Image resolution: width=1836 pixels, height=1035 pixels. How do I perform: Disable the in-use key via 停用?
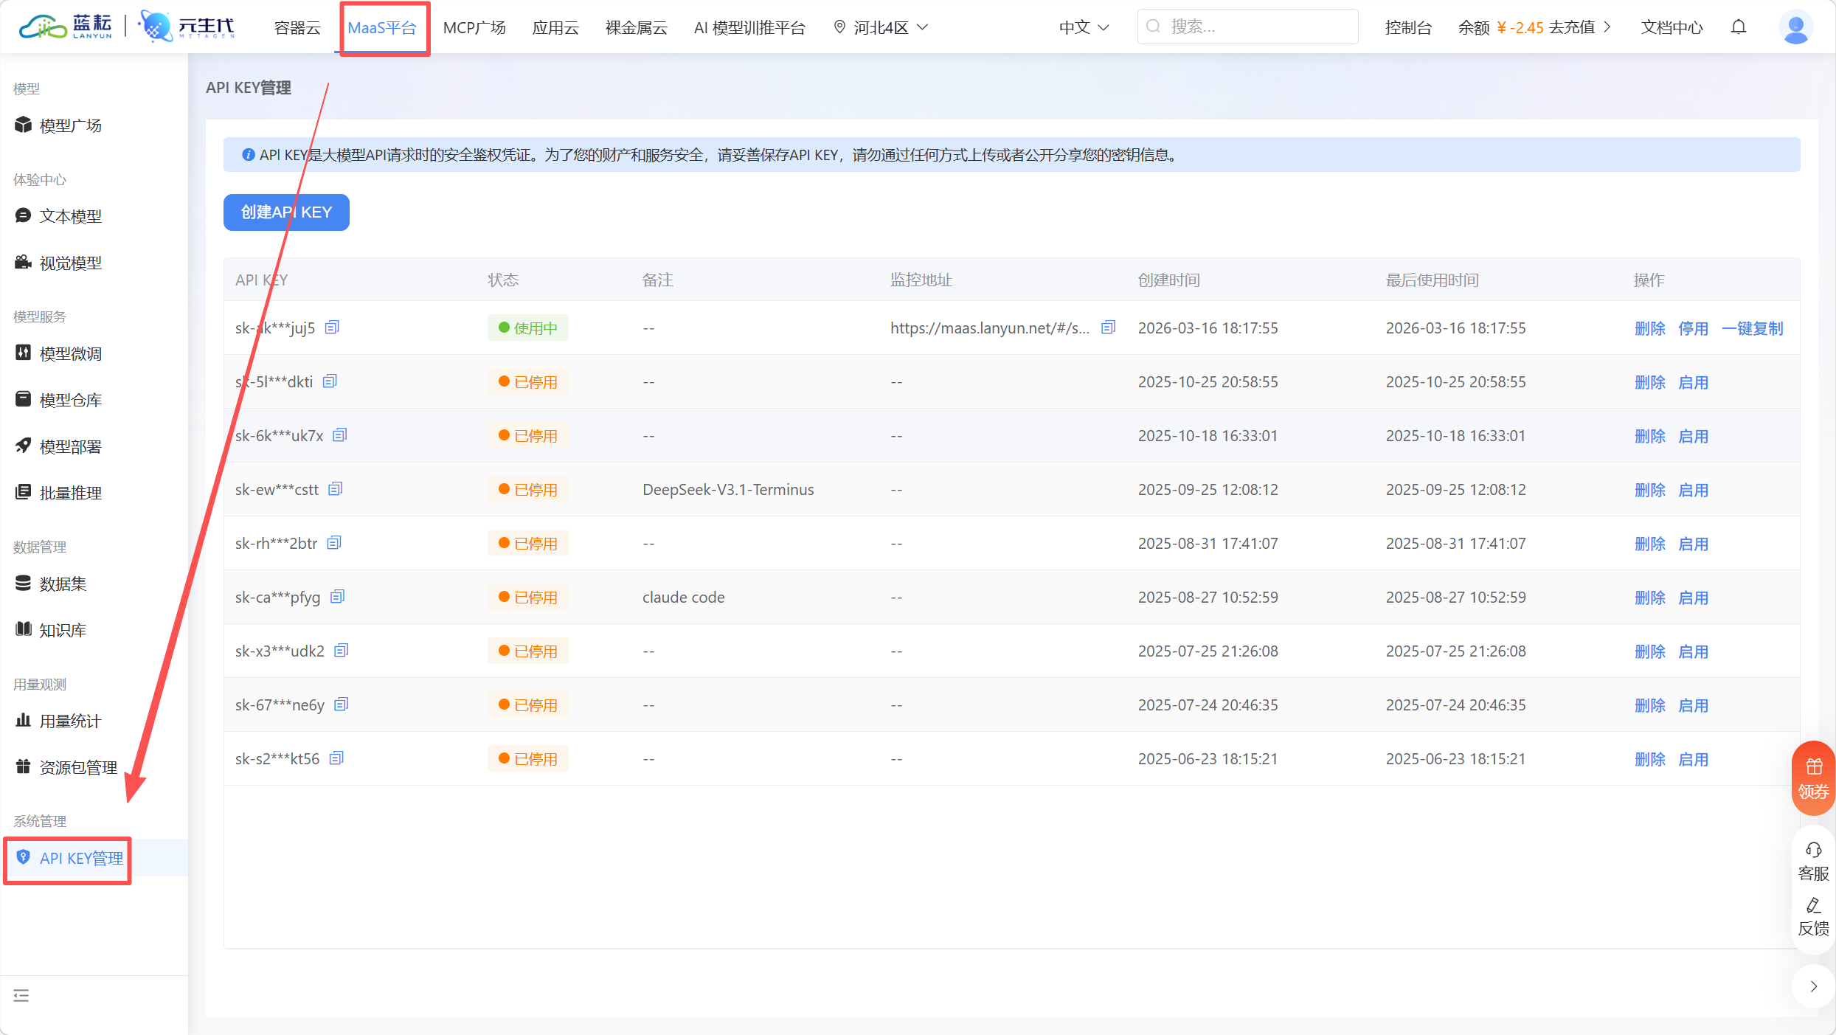[x=1693, y=328]
